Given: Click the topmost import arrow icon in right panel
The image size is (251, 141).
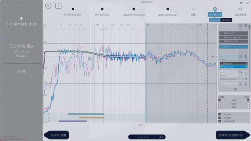Looking at the screenshot, I should pos(246,25).
